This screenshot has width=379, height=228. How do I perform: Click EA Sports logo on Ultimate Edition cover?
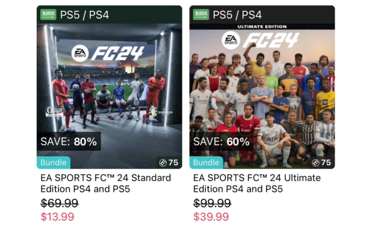(x=231, y=41)
